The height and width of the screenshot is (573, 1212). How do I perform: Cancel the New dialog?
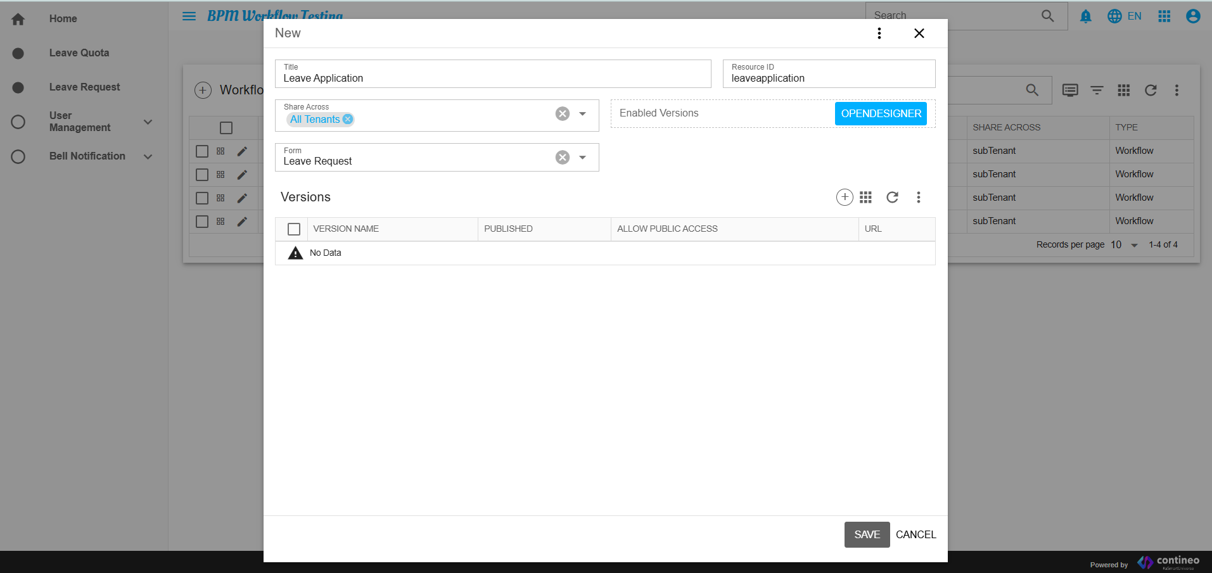click(x=915, y=535)
